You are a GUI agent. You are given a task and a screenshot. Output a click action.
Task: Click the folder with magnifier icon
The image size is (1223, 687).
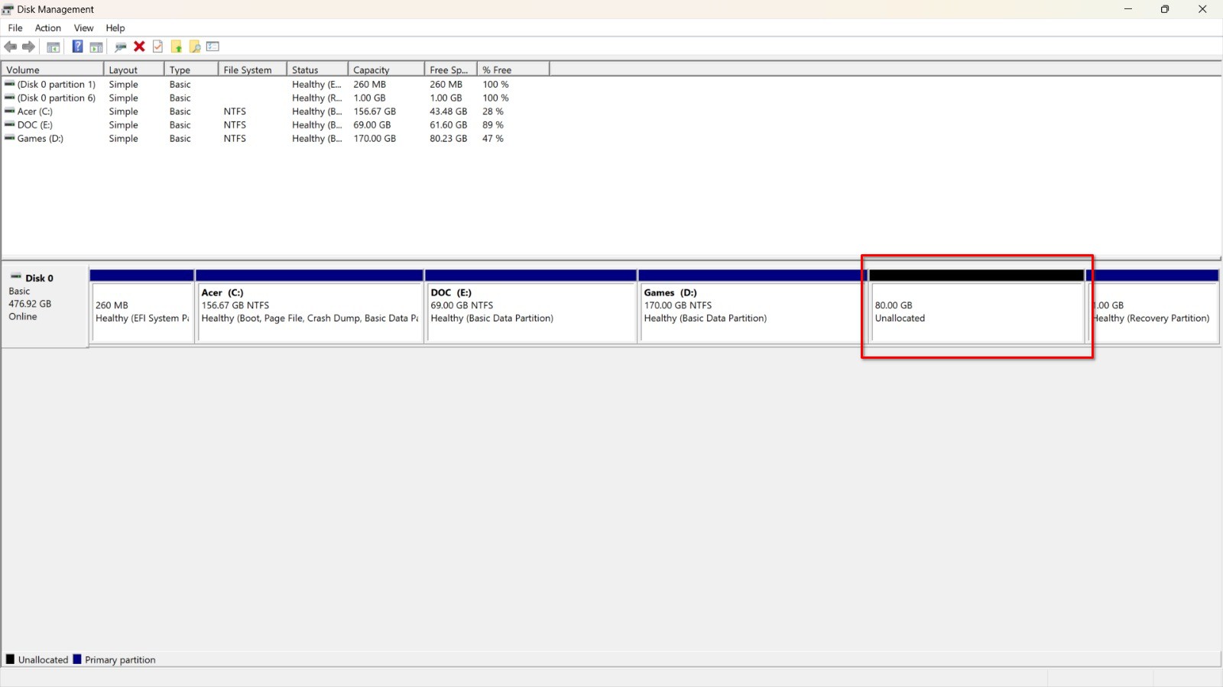(x=195, y=47)
